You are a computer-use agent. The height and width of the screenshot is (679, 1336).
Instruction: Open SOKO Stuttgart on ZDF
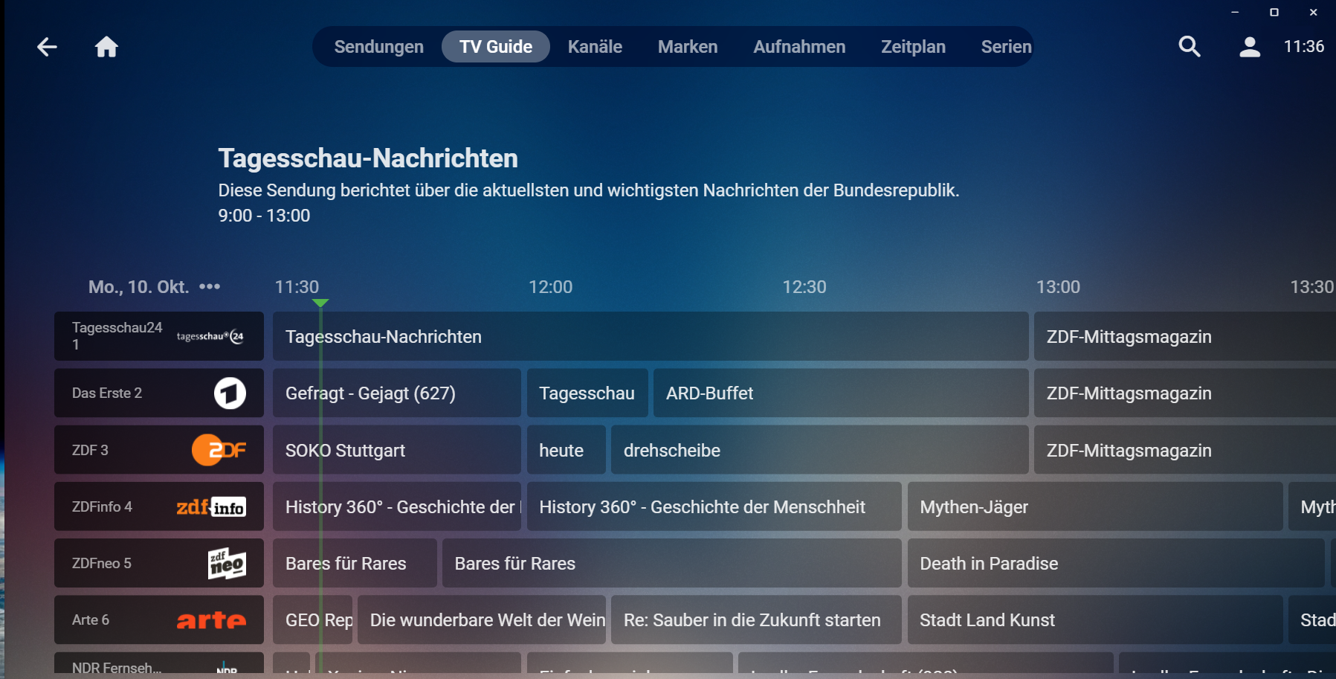coord(397,450)
